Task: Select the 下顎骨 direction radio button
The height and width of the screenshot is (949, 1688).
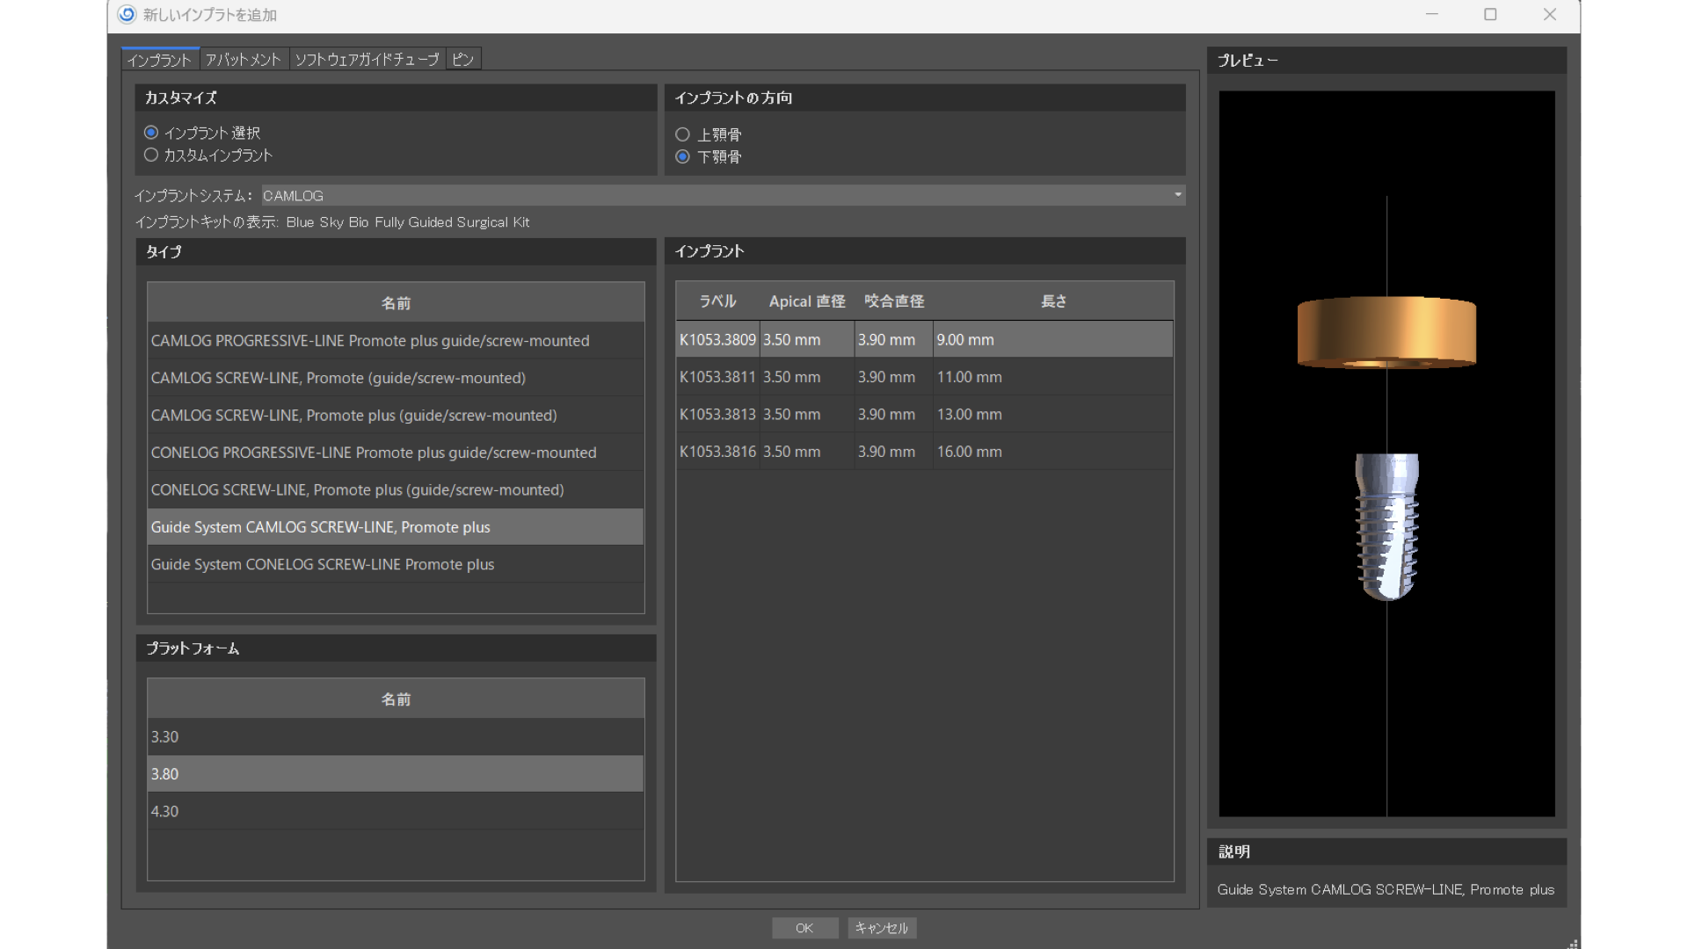Action: pyautogui.click(x=682, y=156)
